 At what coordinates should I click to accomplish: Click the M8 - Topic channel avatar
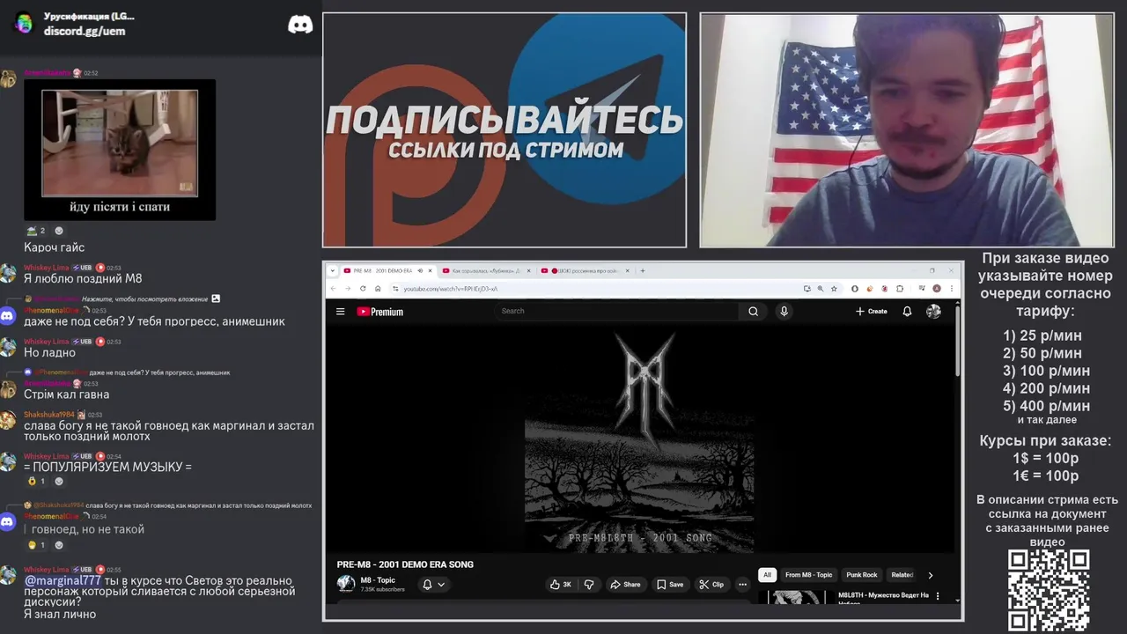(346, 584)
